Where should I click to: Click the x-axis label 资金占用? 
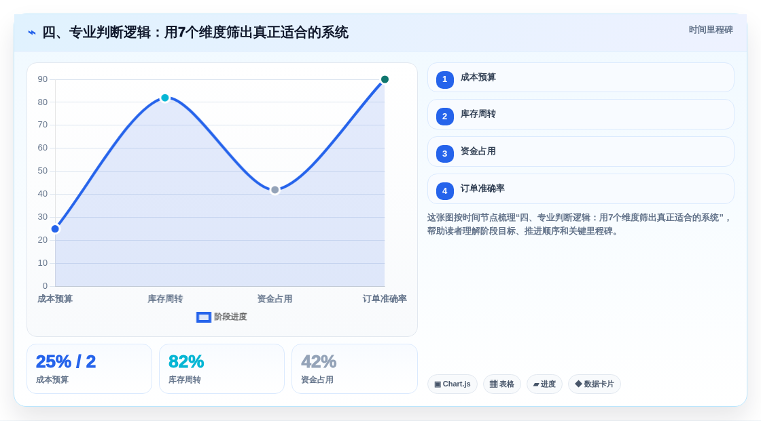click(275, 299)
